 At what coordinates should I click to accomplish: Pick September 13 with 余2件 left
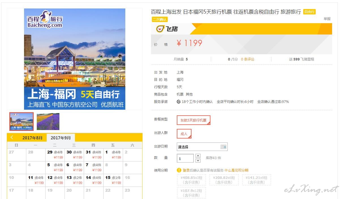click(74, 180)
